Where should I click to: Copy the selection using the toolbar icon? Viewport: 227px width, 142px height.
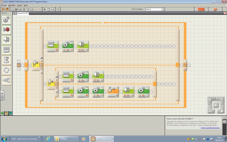coord(28,9)
